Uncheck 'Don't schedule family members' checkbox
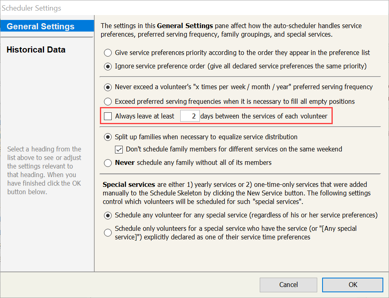The width and height of the screenshot is (389, 298). 119,149
